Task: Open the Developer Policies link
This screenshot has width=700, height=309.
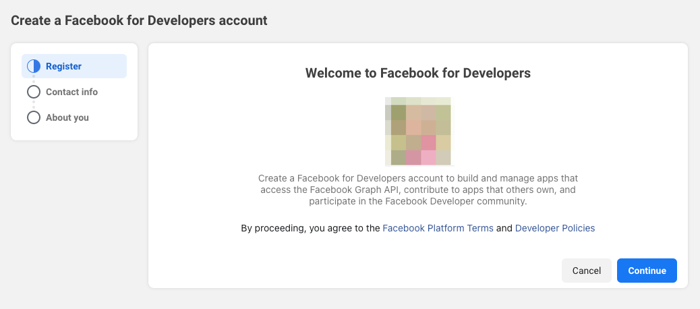Action: [555, 228]
